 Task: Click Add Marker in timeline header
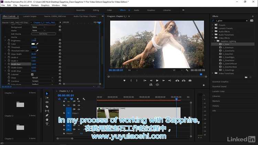point(78,99)
